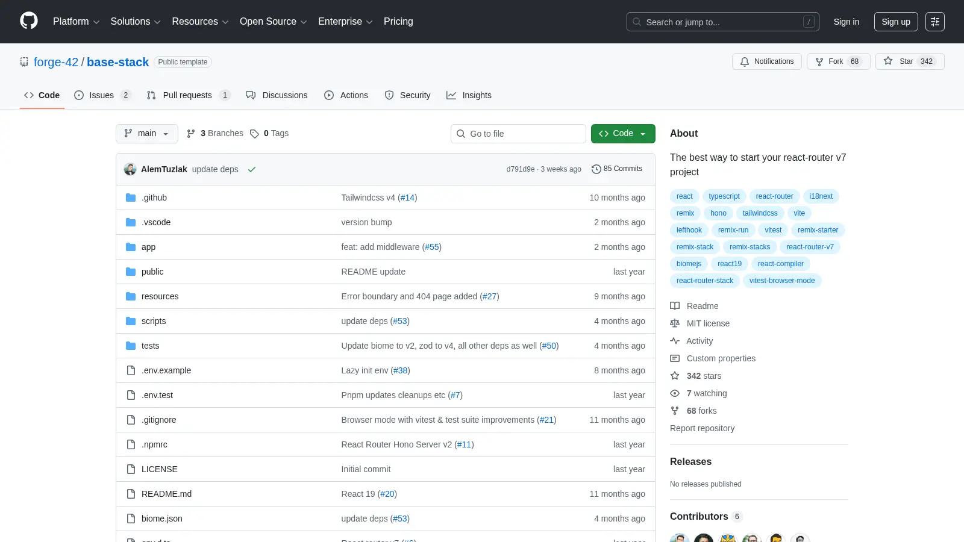Open the Pricing link
The image size is (964, 542).
click(x=398, y=22)
